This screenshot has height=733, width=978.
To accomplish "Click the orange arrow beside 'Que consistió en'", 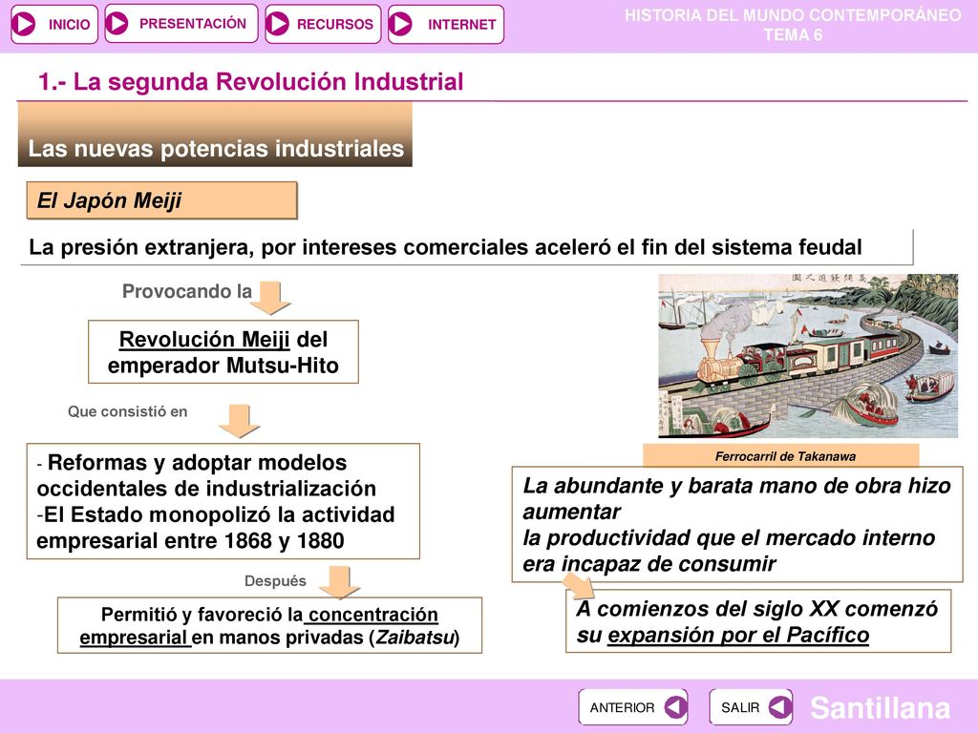I will [240, 421].
